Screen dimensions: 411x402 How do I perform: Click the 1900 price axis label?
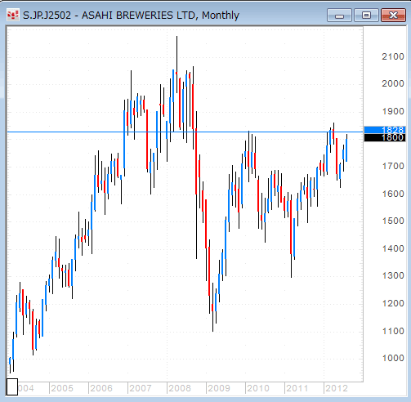[393, 111]
